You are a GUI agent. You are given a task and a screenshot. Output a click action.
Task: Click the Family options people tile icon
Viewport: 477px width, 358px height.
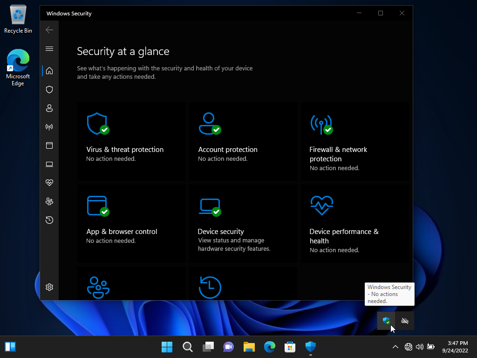pyautogui.click(x=98, y=288)
